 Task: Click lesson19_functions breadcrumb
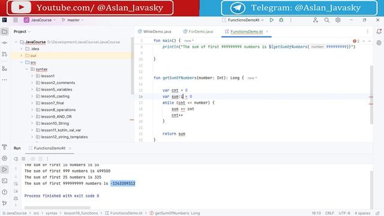pos(81,214)
